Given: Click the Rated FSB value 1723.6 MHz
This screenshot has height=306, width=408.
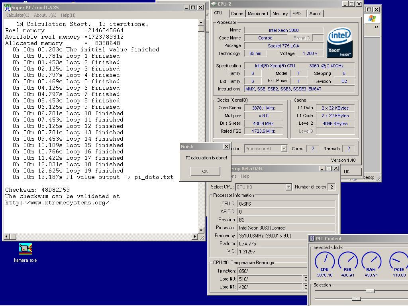Looking at the screenshot, I should 263,131.
